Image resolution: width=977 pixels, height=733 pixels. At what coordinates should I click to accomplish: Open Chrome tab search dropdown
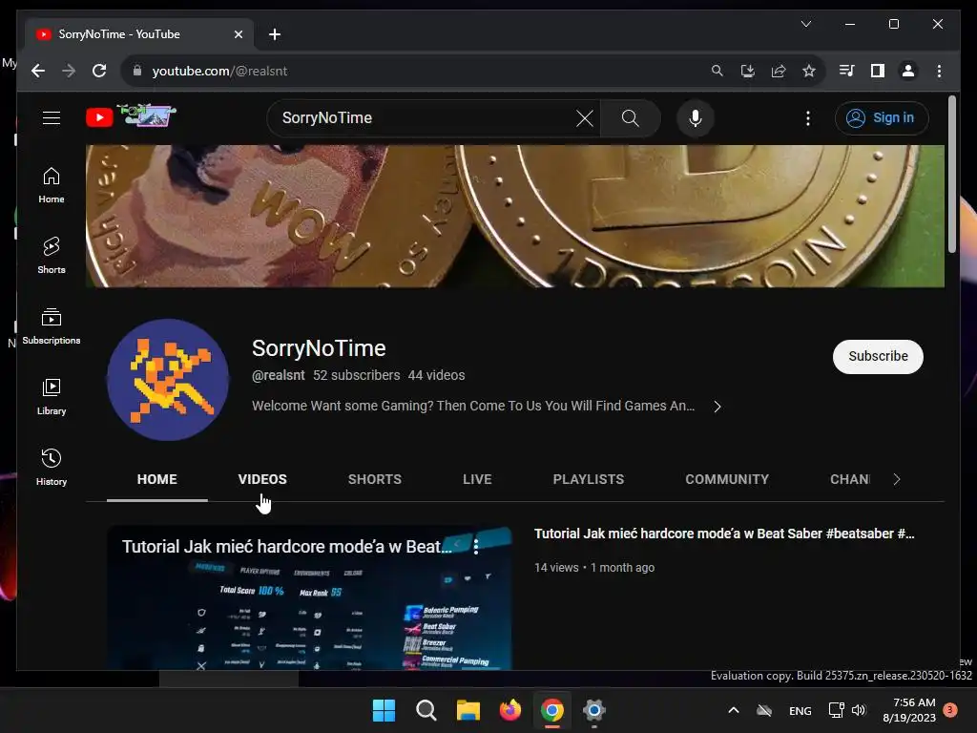click(805, 24)
